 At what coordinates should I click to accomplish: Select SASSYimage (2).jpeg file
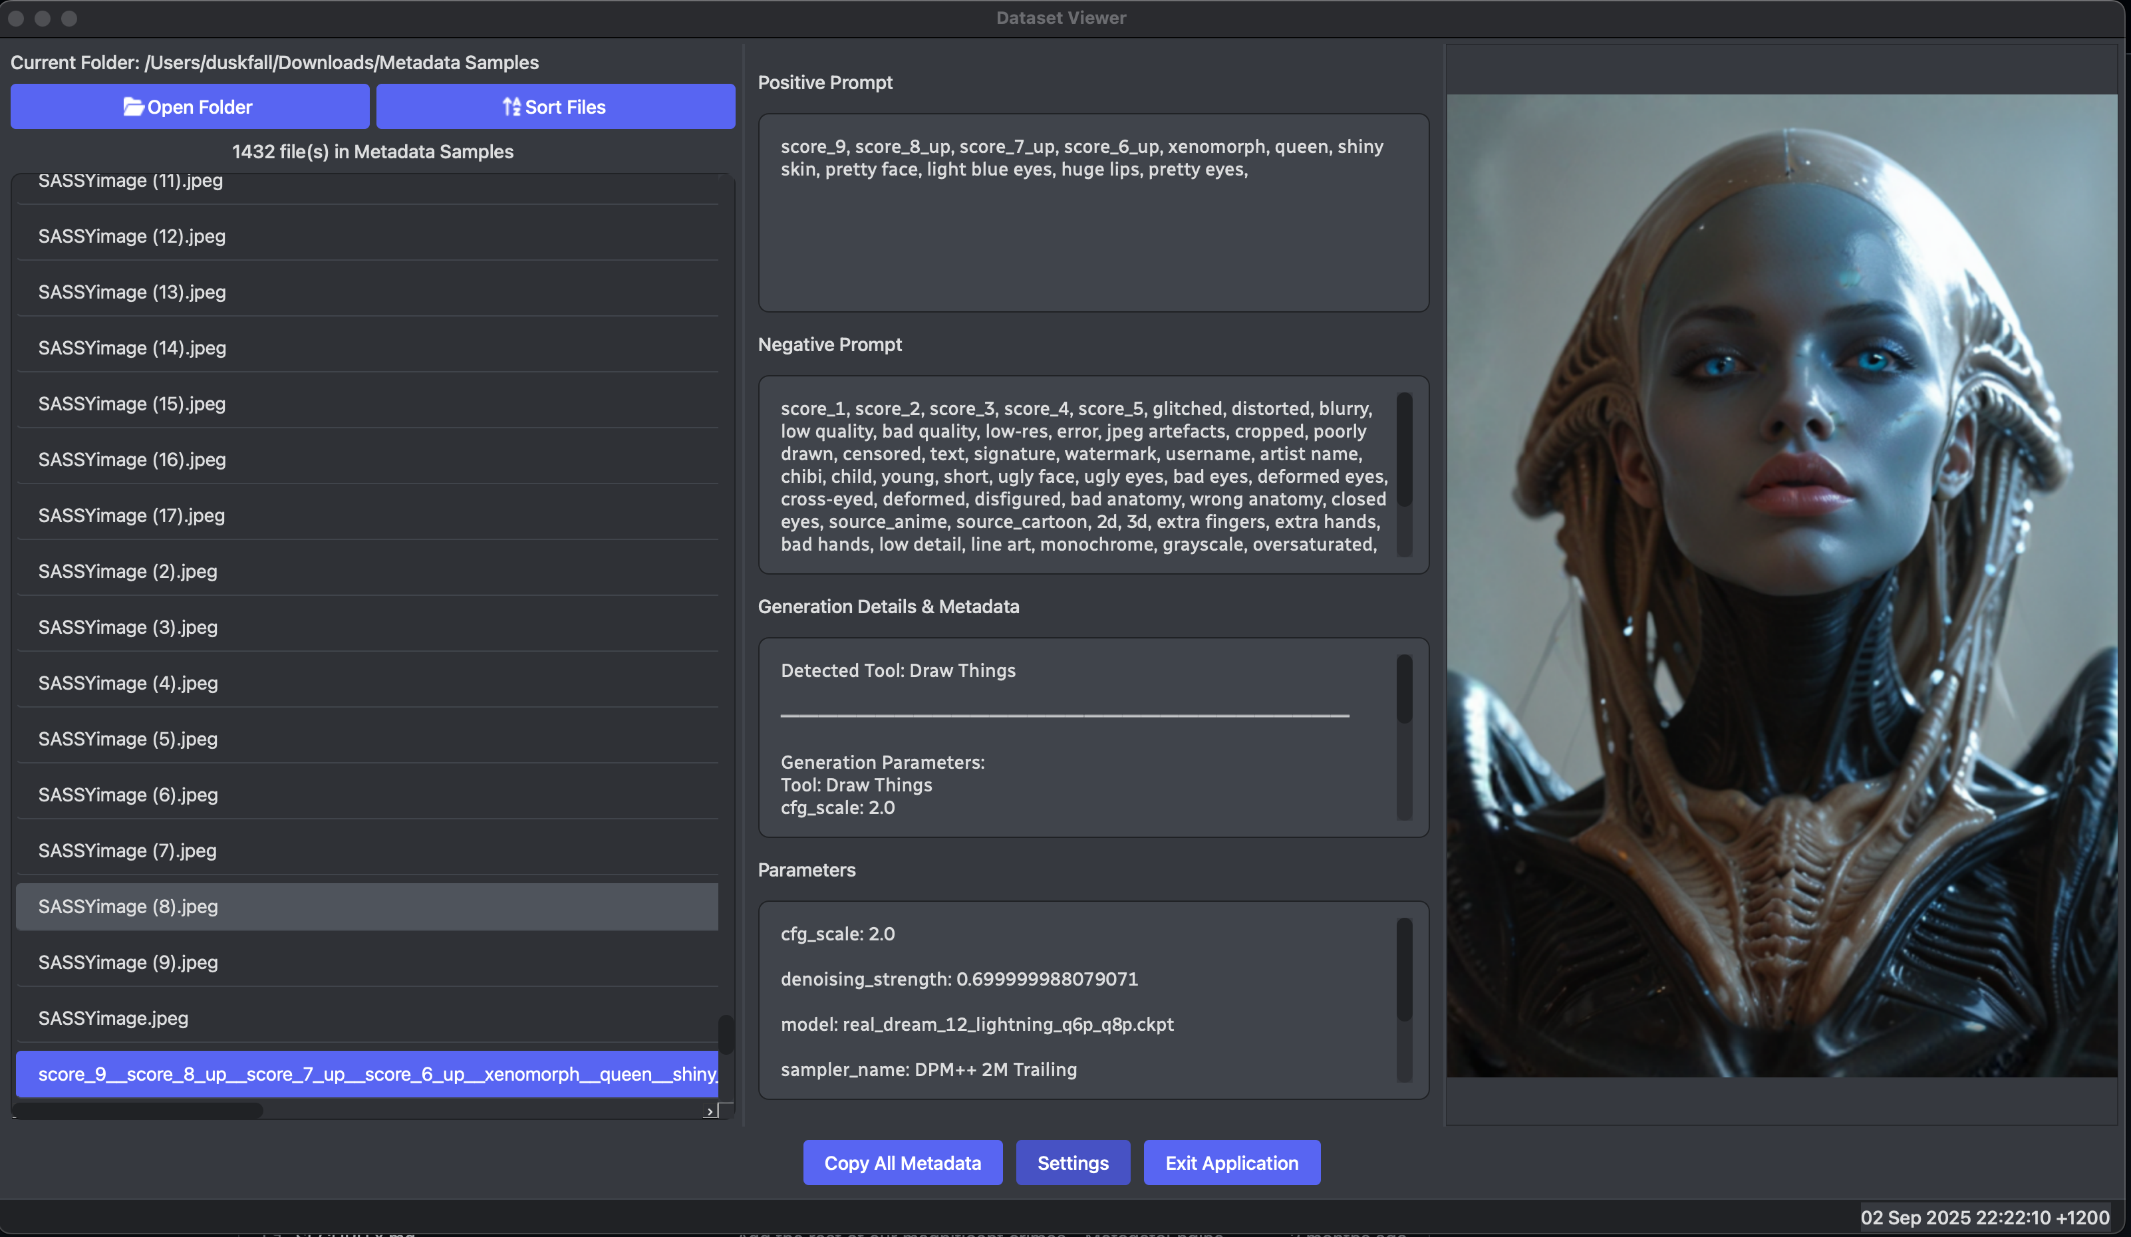[x=128, y=571]
